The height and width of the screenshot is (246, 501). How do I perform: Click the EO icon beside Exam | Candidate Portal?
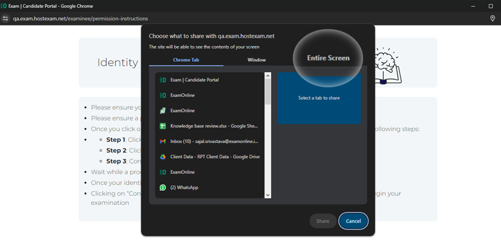tap(163, 80)
